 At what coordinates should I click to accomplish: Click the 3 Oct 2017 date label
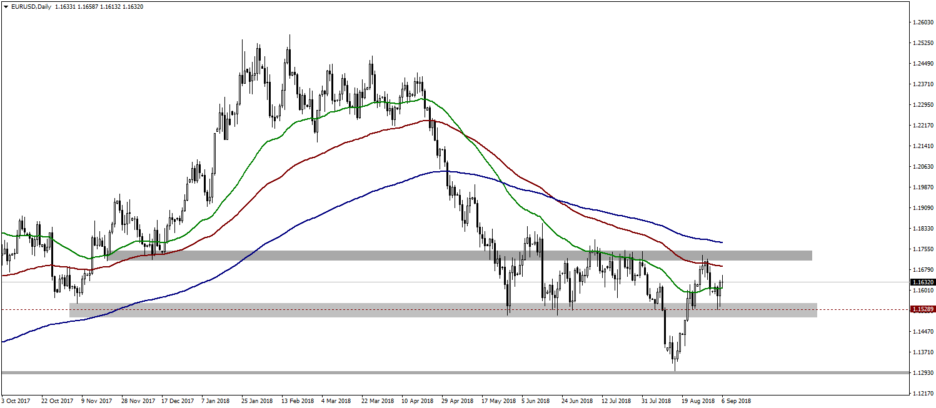point(16,401)
